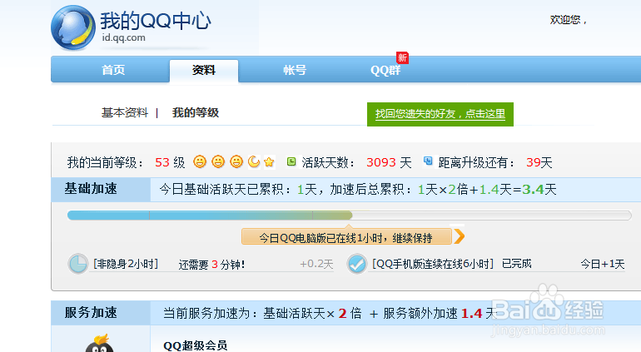Image resolution: width=641 pixels, height=352 pixels.
Task: Click the green 找回您遗失的好友 banner
Action: 440,114
